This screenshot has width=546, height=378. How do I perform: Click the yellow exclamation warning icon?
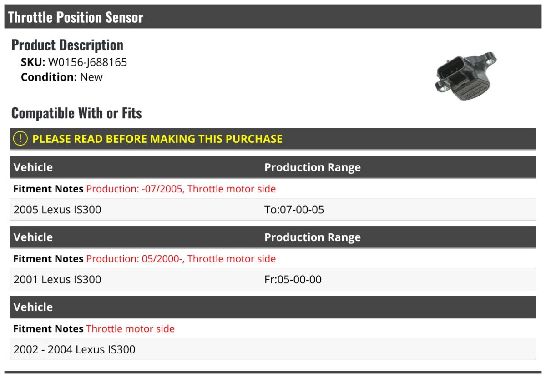click(20, 139)
